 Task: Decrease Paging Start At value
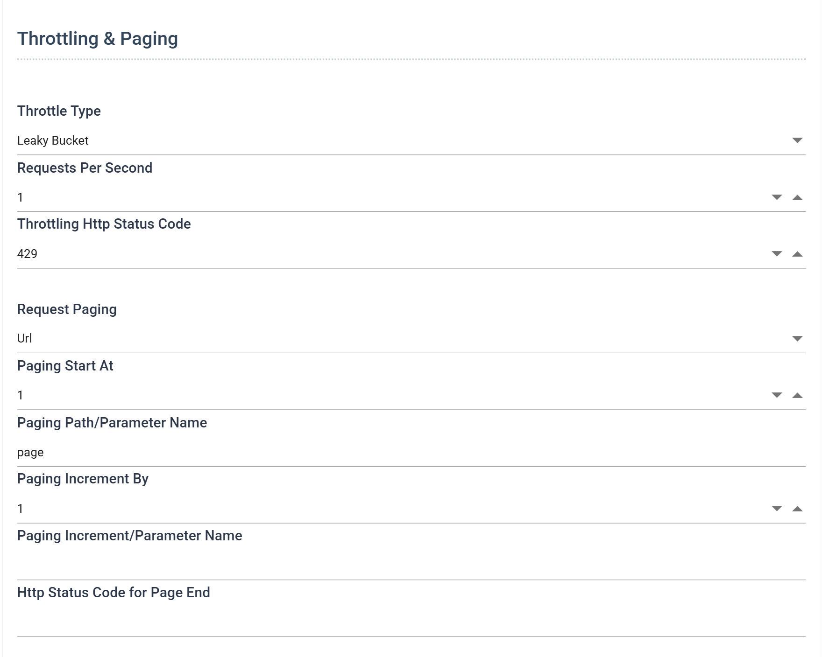point(777,395)
